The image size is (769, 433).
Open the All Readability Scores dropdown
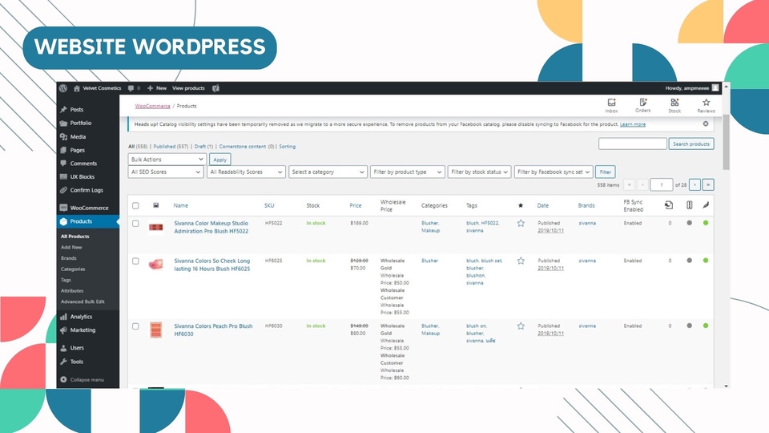click(x=246, y=172)
